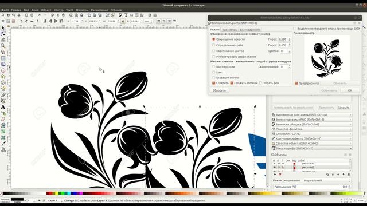Open the Контур menu
The image size is (367, 206).
[x=58, y=10]
